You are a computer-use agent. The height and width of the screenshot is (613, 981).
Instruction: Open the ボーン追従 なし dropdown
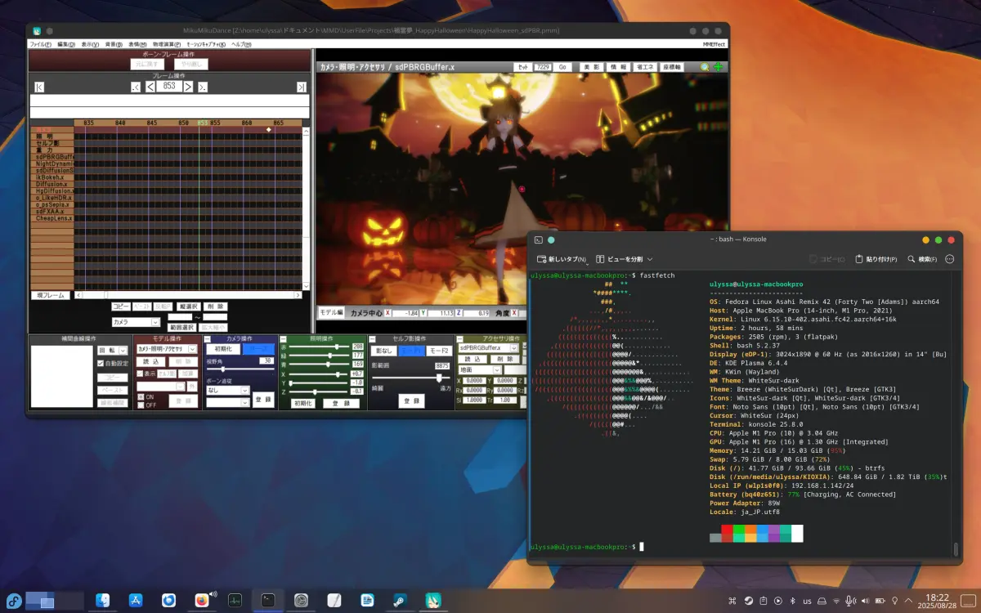227,391
